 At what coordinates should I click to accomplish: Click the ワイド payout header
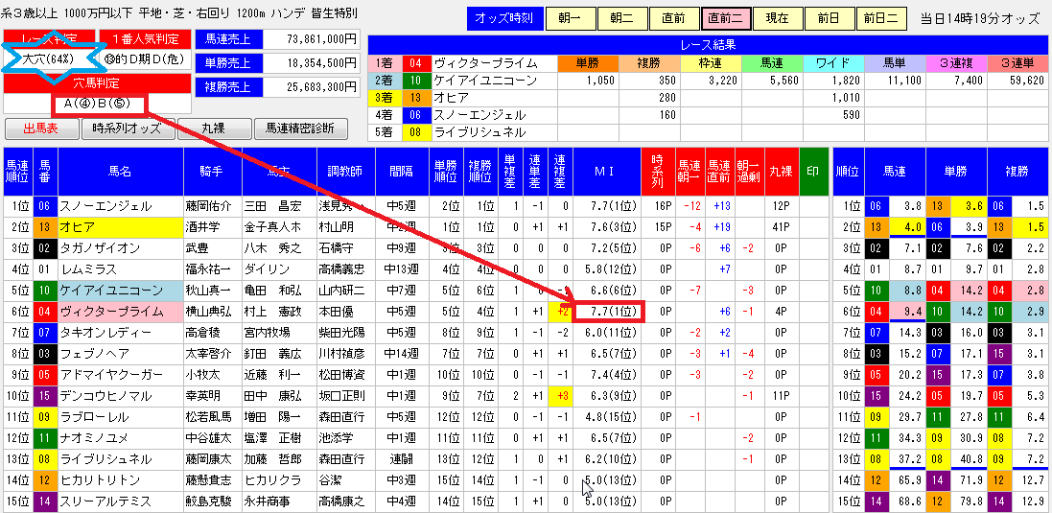pos(832,63)
